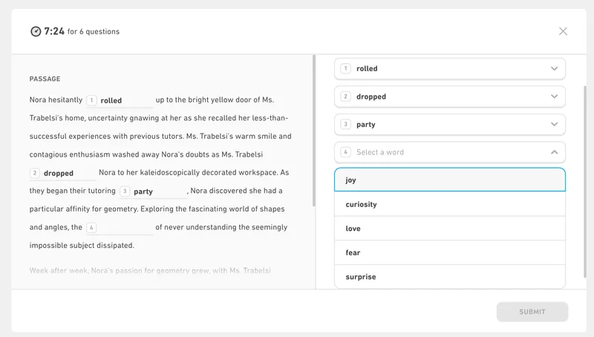594x337 pixels.
Task: Collapse the 'Select a word' dropdown
Action: tap(554, 152)
